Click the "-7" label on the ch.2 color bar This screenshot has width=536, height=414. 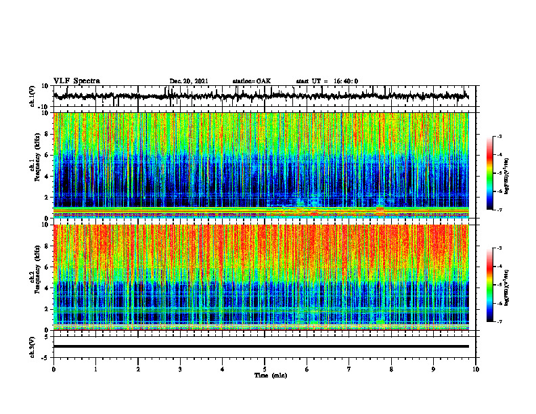[499, 321]
